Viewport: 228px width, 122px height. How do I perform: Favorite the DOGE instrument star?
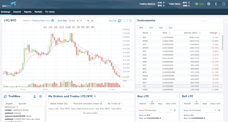coord(139,76)
